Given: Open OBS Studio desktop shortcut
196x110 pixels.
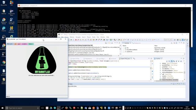Looking at the screenshot, I should (3, 37).
